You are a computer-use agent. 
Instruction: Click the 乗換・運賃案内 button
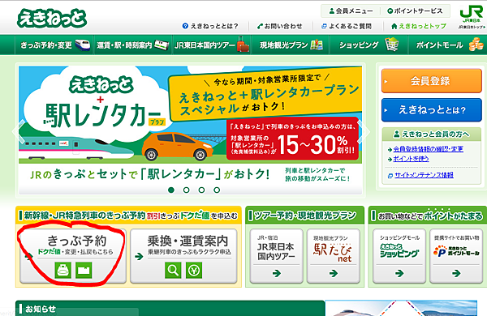183,256
